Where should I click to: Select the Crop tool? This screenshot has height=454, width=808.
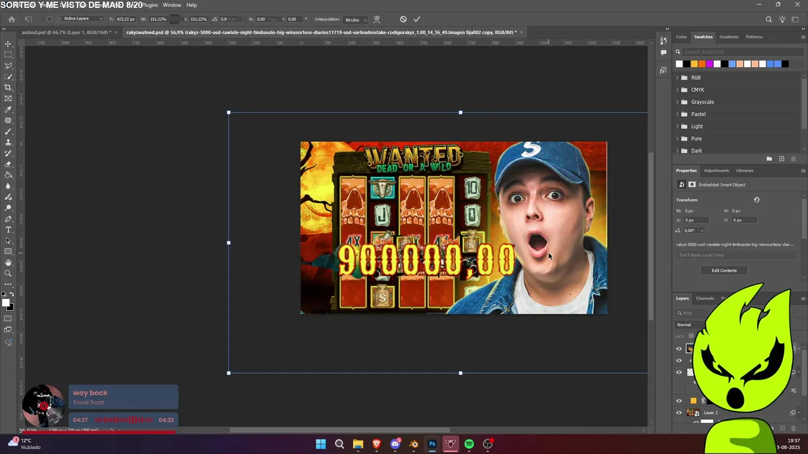point(8,88)
